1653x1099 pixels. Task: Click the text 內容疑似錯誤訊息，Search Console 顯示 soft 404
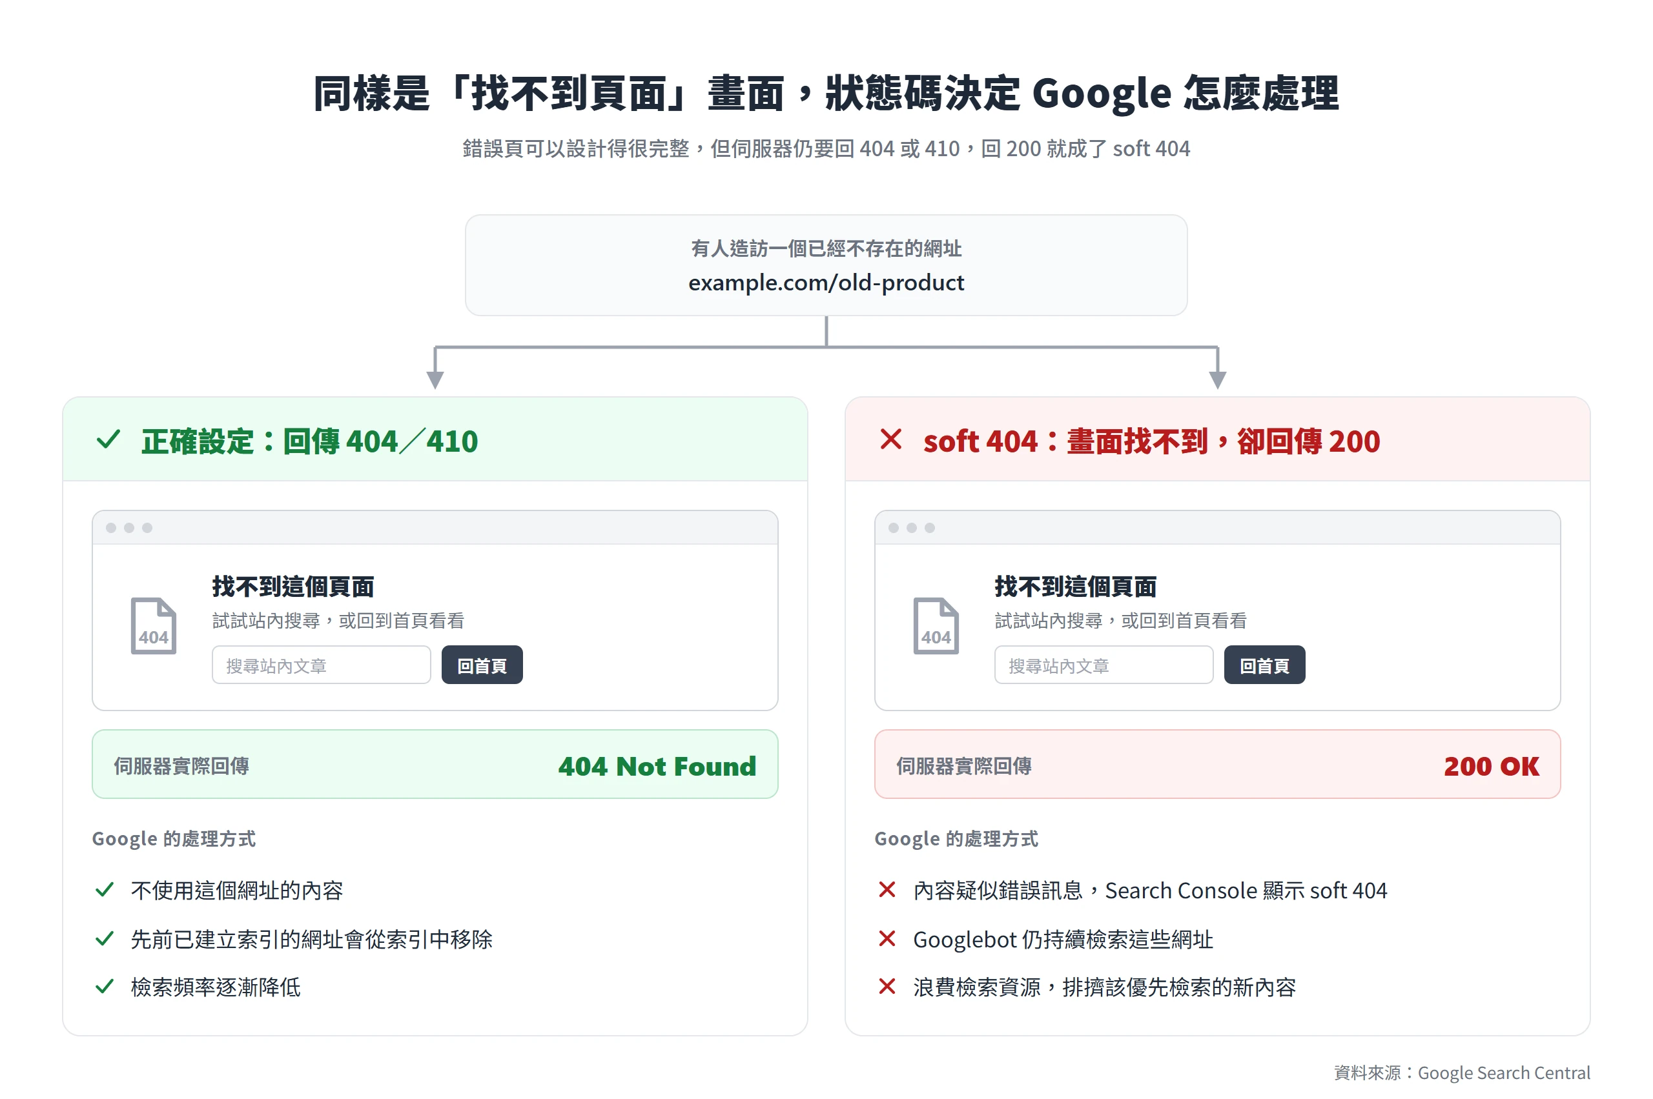tap(1150, 890)
